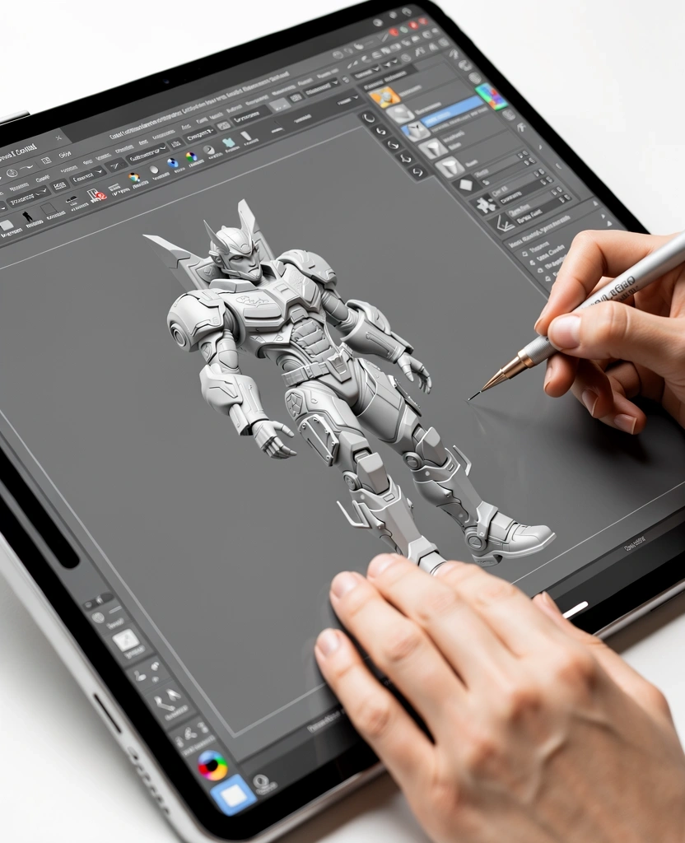This screenshot has height=843, width=685.
Task: Open the rainbow color wheel at the bottom left
Action: pyautogui.click(x=213, y=766)
